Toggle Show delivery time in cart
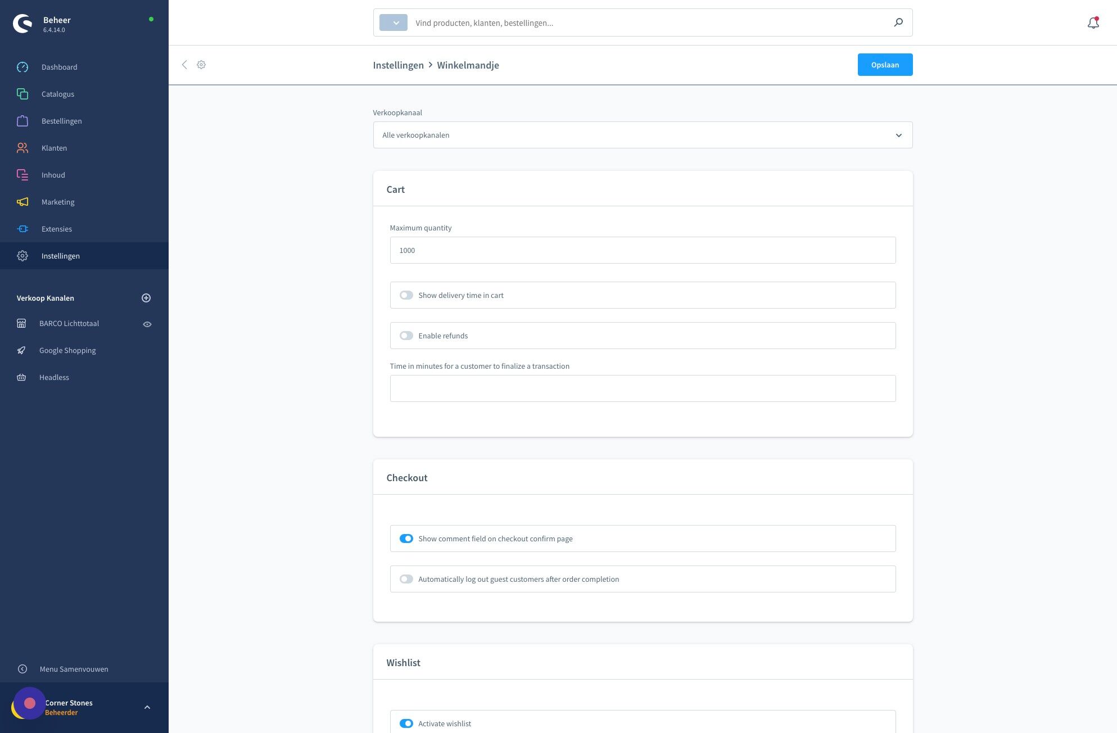Image resolution: width=1117 pixels, height=733 pixels. point(406,295)
